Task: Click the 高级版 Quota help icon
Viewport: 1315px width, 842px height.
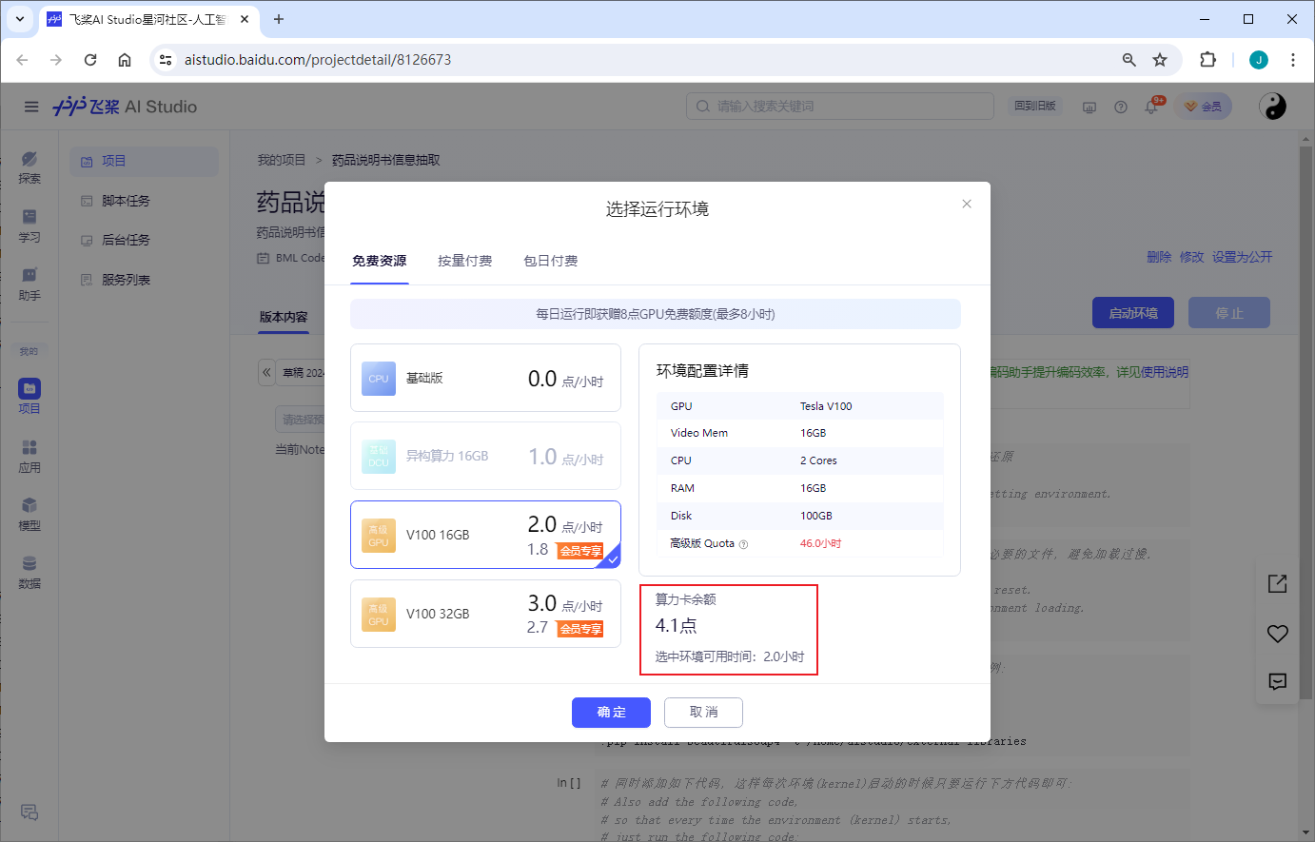Action: (744, 544)
